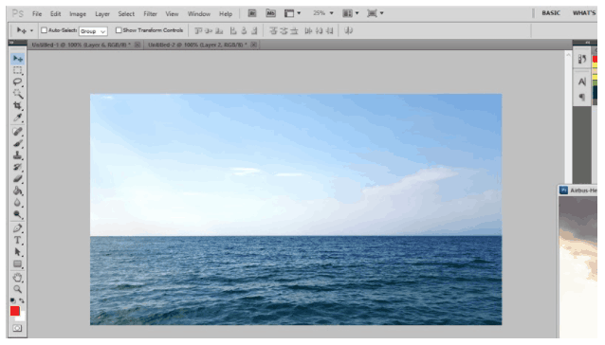Switch to the WHAT'S NEW workspace
605x345 pixels.
584,13
